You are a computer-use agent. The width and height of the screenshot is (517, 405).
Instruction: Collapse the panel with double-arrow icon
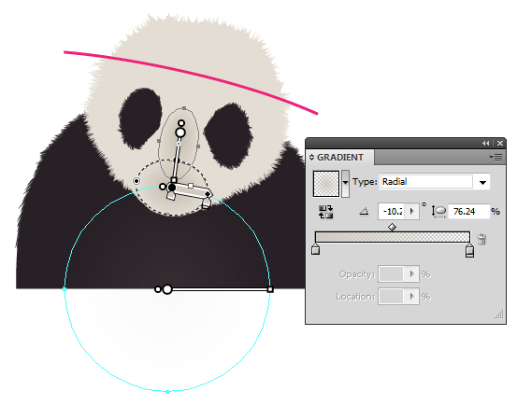point(485,143)
